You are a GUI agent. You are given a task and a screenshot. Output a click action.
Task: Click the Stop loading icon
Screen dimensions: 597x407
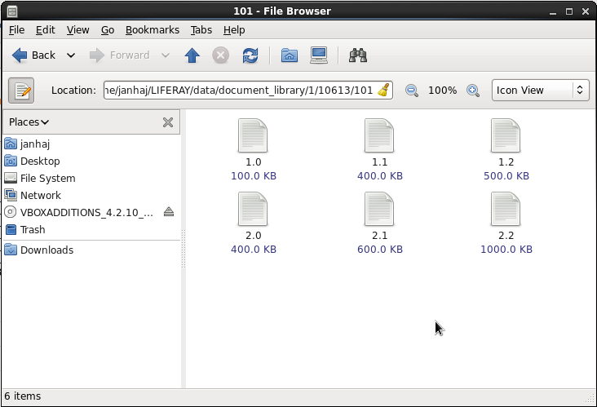pyautogui.click(x=220, y=55)
